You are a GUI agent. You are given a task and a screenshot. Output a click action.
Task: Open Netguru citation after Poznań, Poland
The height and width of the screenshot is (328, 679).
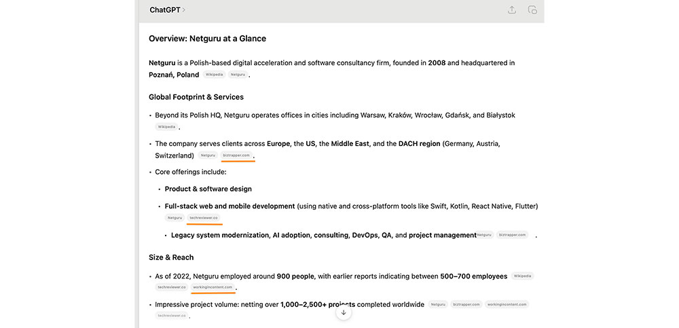point(238,75)
